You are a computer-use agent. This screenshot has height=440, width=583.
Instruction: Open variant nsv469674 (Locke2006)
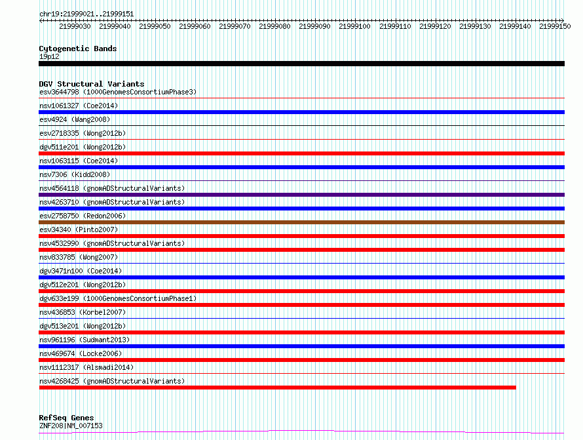pos(81,353)
